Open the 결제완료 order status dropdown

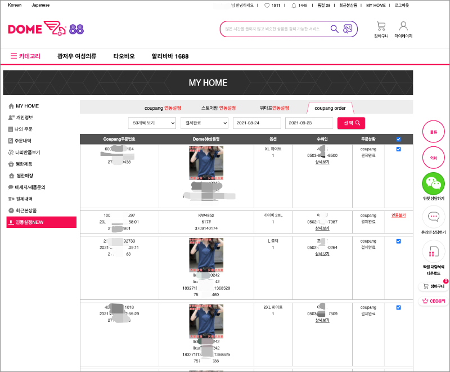pyautogui.click(x=204, y=123)
